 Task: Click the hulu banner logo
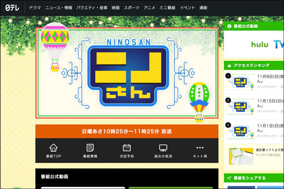coord(260,44)
